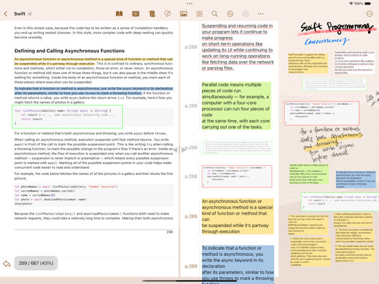The image size is (379, 284).
Task: Select the yellow numbered card '1. The code starts running'
Action: click(x=308, y=225)
